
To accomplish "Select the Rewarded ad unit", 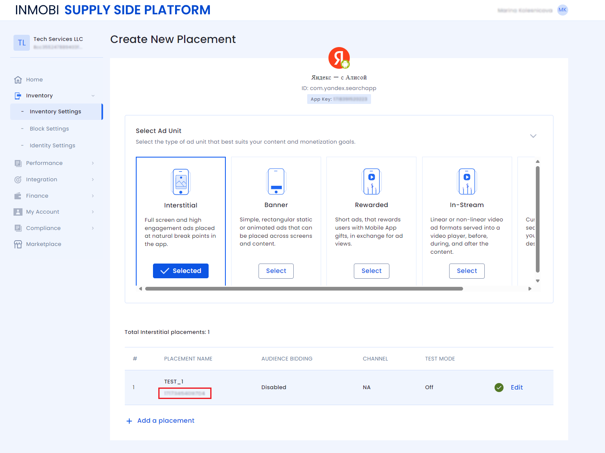I will point(371,271).
